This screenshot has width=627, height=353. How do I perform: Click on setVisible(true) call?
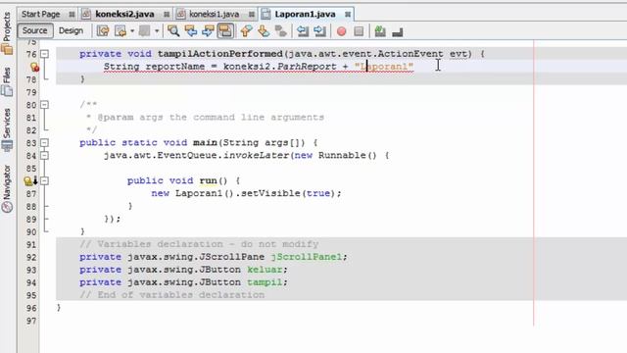click(288, 193)
